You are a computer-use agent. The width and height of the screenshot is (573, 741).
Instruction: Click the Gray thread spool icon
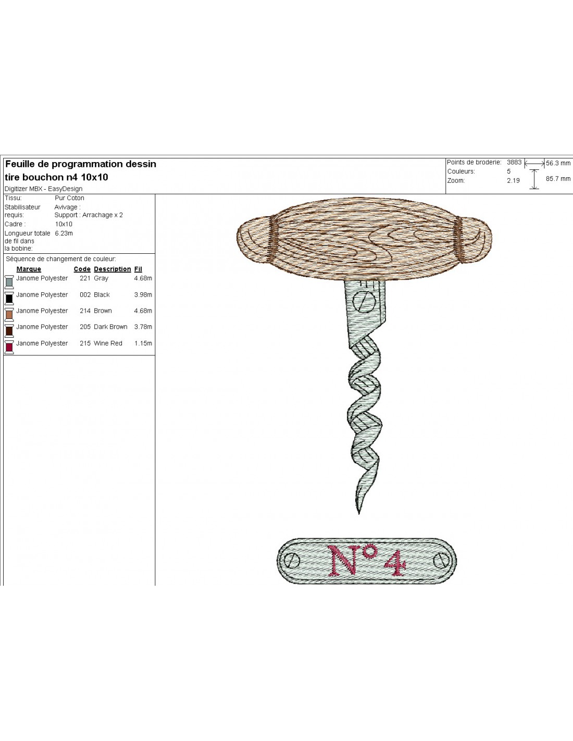click(9, 282)
